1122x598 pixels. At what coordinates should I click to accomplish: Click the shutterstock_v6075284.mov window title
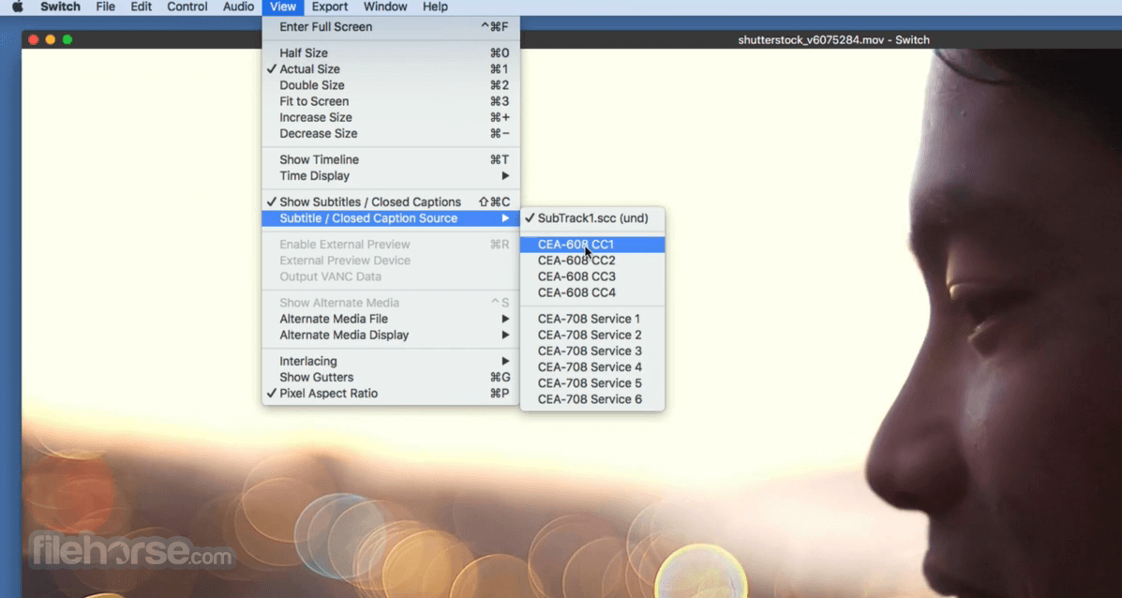point(833,40)
